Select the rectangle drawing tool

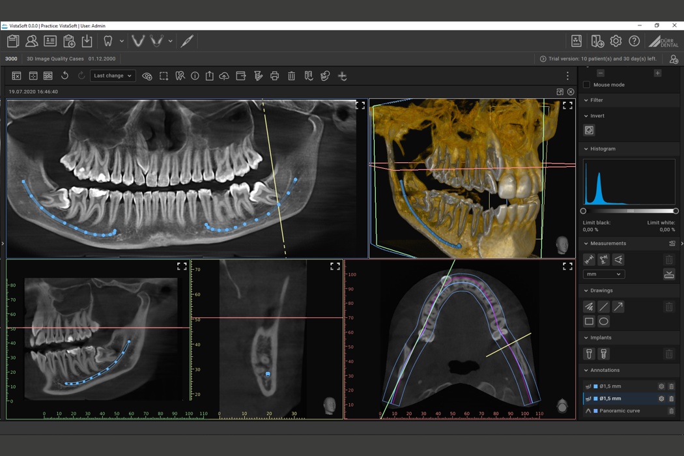pos(589,322)
